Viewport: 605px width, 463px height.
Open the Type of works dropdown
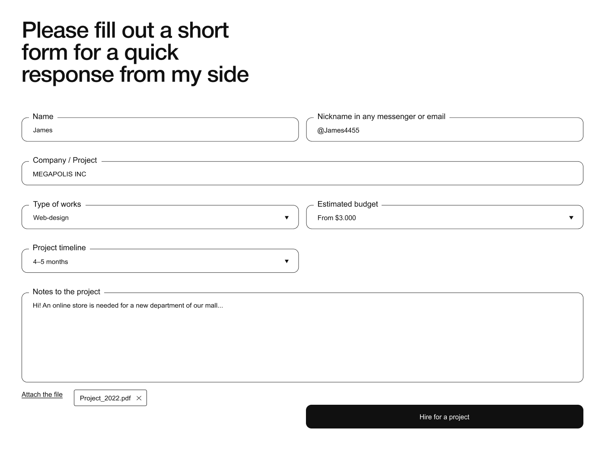coord(160,217)
